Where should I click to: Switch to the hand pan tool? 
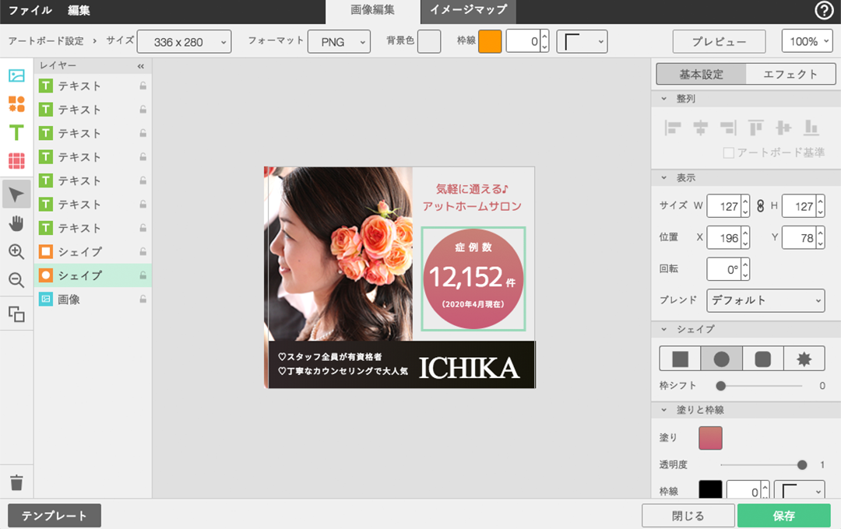[16, 223]
